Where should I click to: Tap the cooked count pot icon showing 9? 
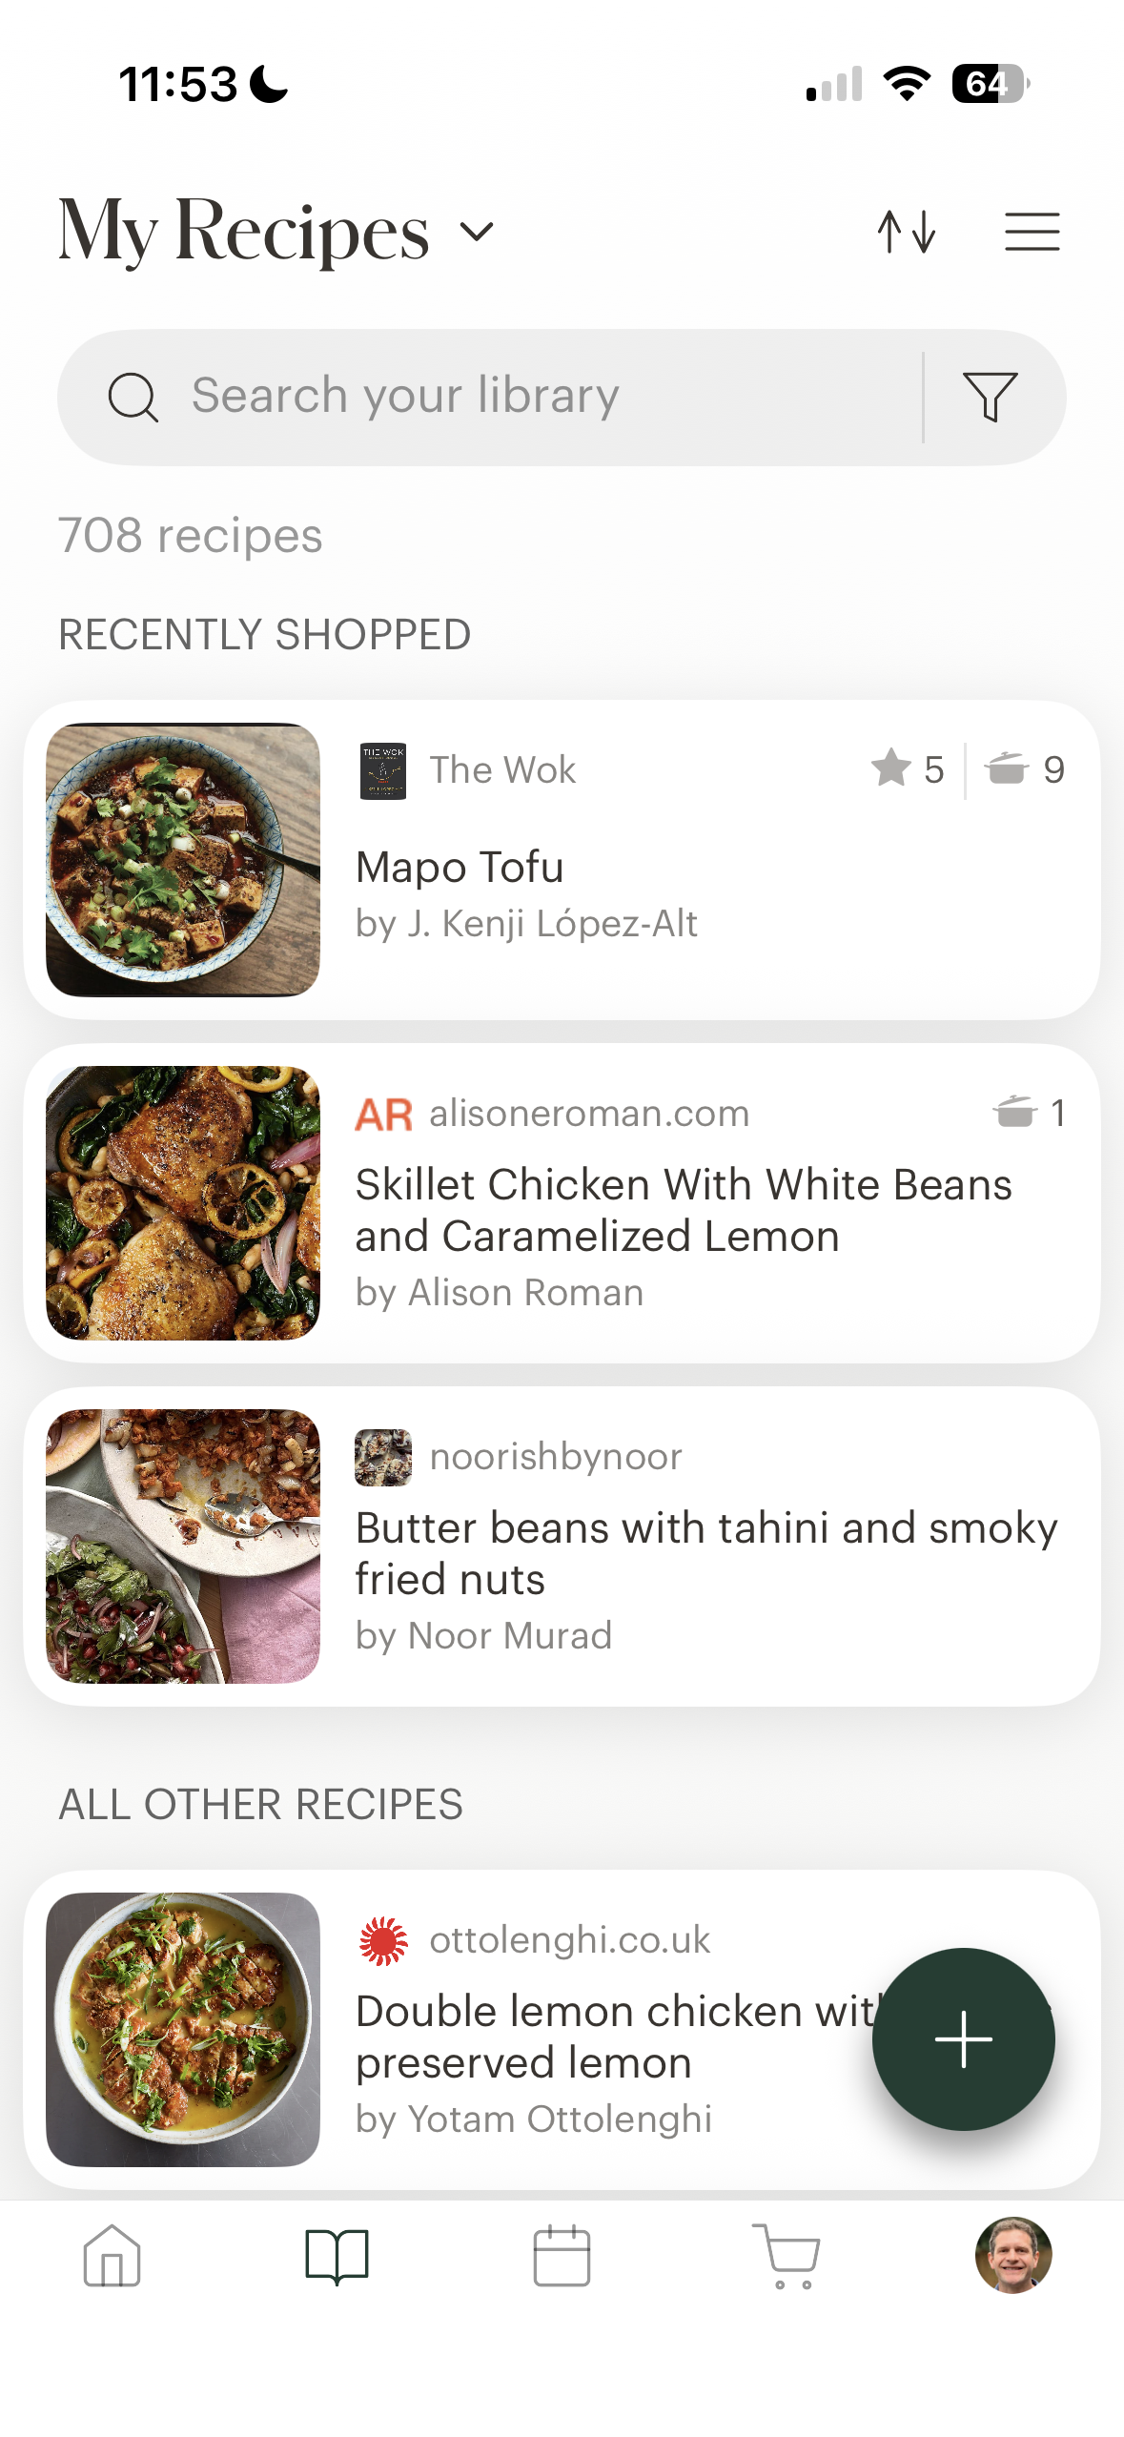(x=1025, y=769)
